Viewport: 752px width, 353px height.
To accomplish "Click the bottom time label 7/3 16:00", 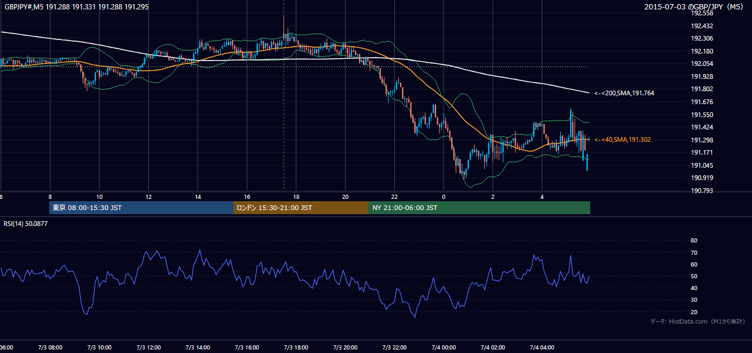I will [x=247, y=348].
